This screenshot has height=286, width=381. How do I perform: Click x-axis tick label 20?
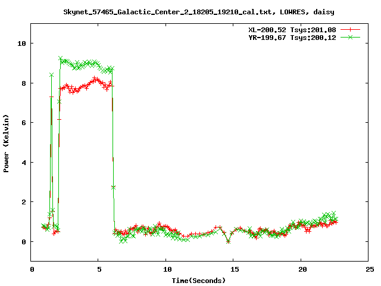[x=302, y=269]
